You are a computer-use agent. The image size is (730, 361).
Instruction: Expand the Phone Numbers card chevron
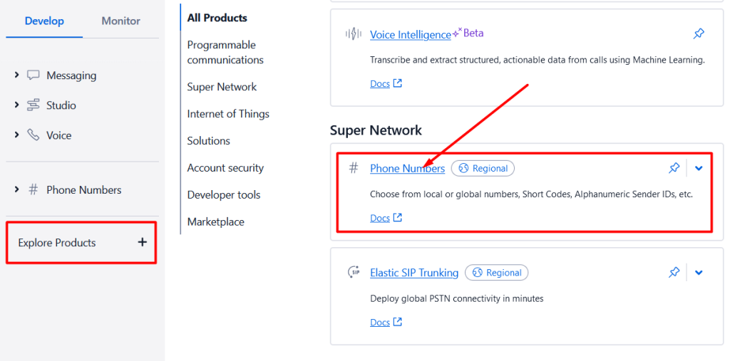tap(699, 169)
